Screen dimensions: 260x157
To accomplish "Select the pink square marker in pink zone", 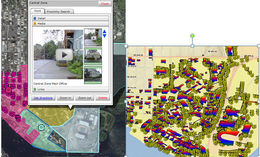I will [x=8, y=90].
